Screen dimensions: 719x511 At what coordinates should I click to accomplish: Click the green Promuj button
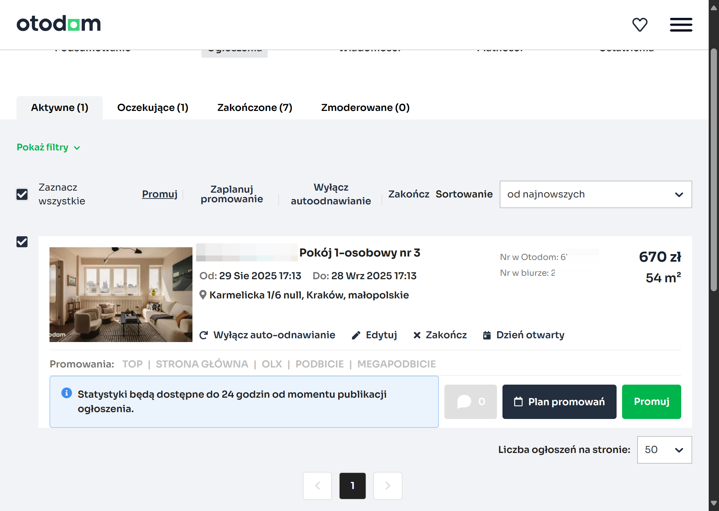coord(651,401)
